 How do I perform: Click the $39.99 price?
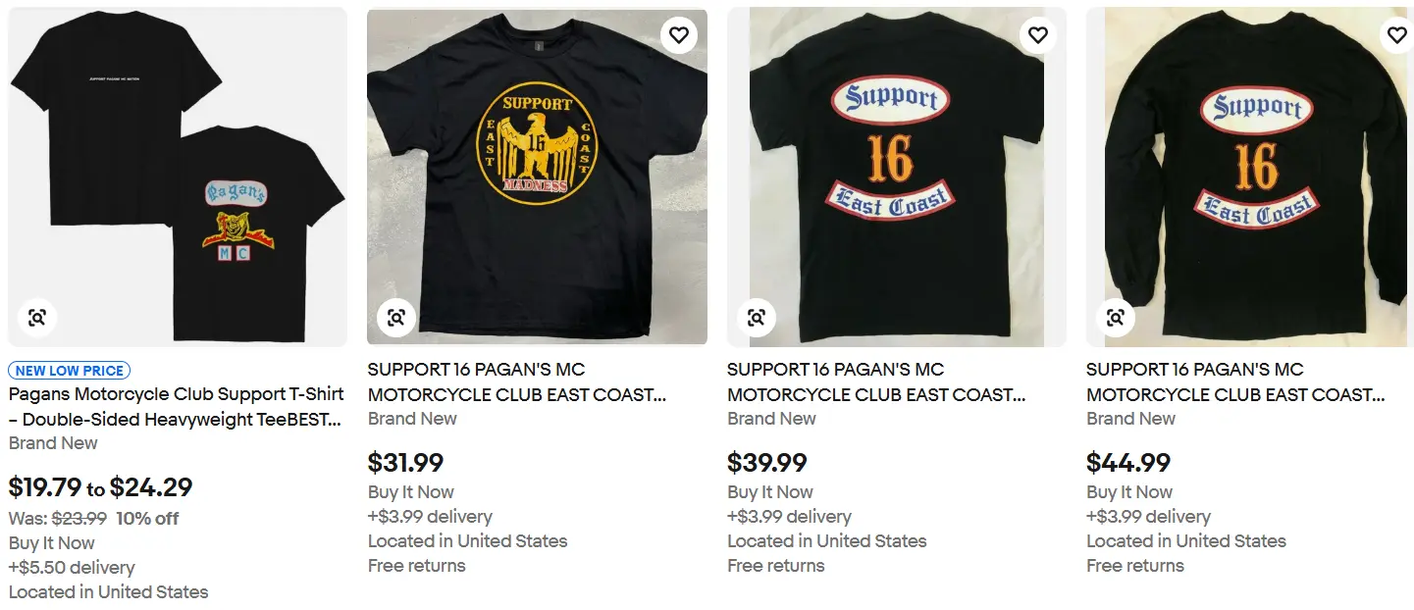coord(766,463)
